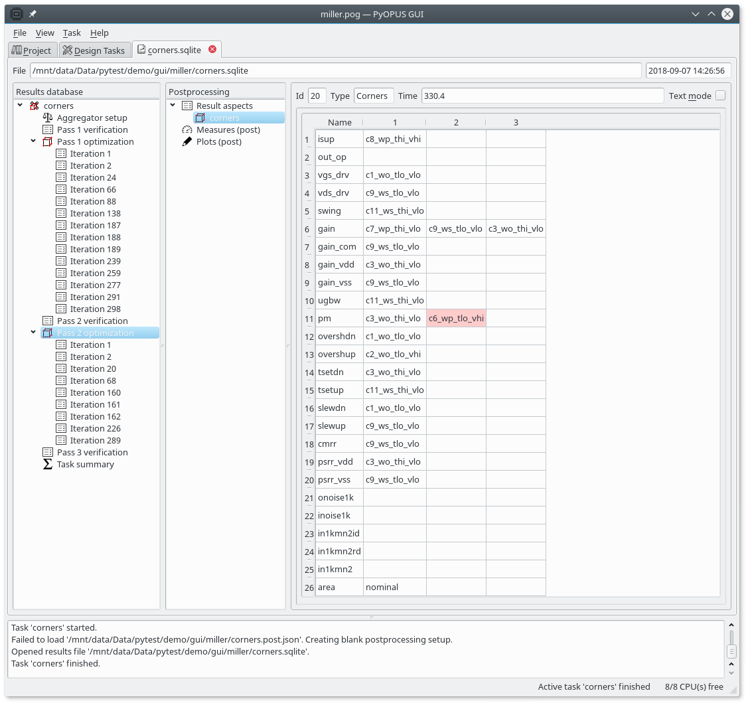The width and height of the screenshot is (748, 705).
Task: Collapse the Pass 1 optimization tree node
Action: [33, 141]
